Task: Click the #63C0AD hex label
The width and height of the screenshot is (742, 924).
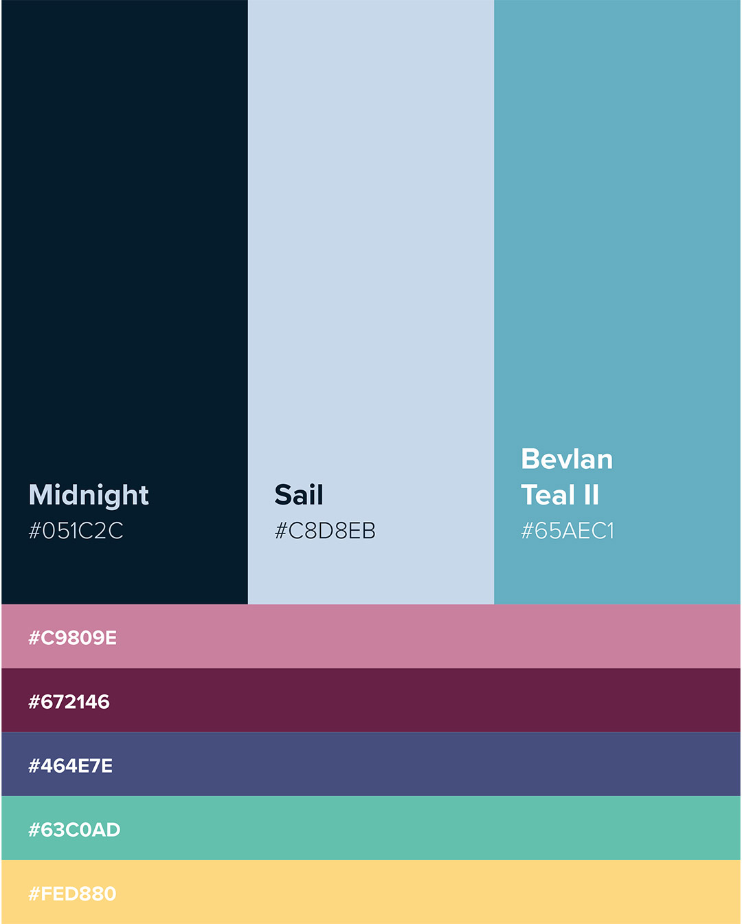Action: click(x=74, y=830)
